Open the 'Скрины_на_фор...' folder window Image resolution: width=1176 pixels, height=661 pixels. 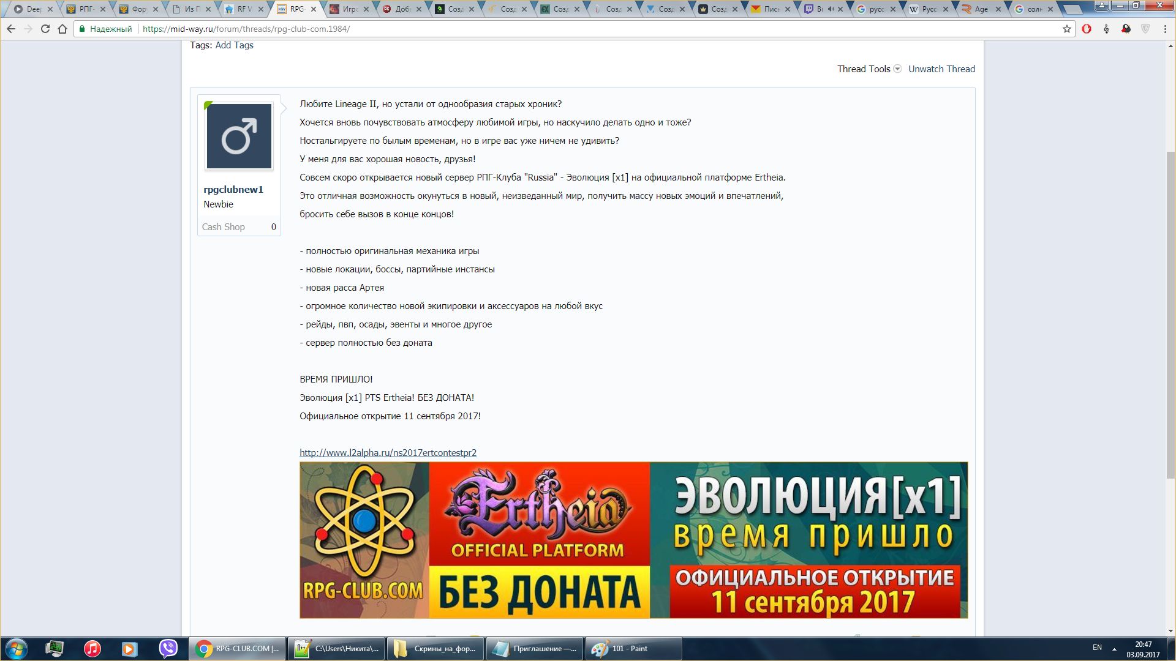point(435,649)
